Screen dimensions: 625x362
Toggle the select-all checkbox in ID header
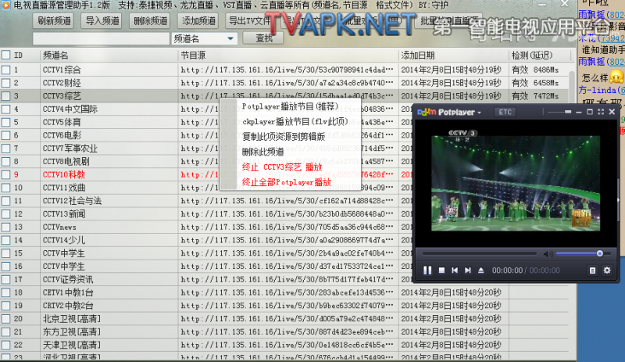pos(6,55)
